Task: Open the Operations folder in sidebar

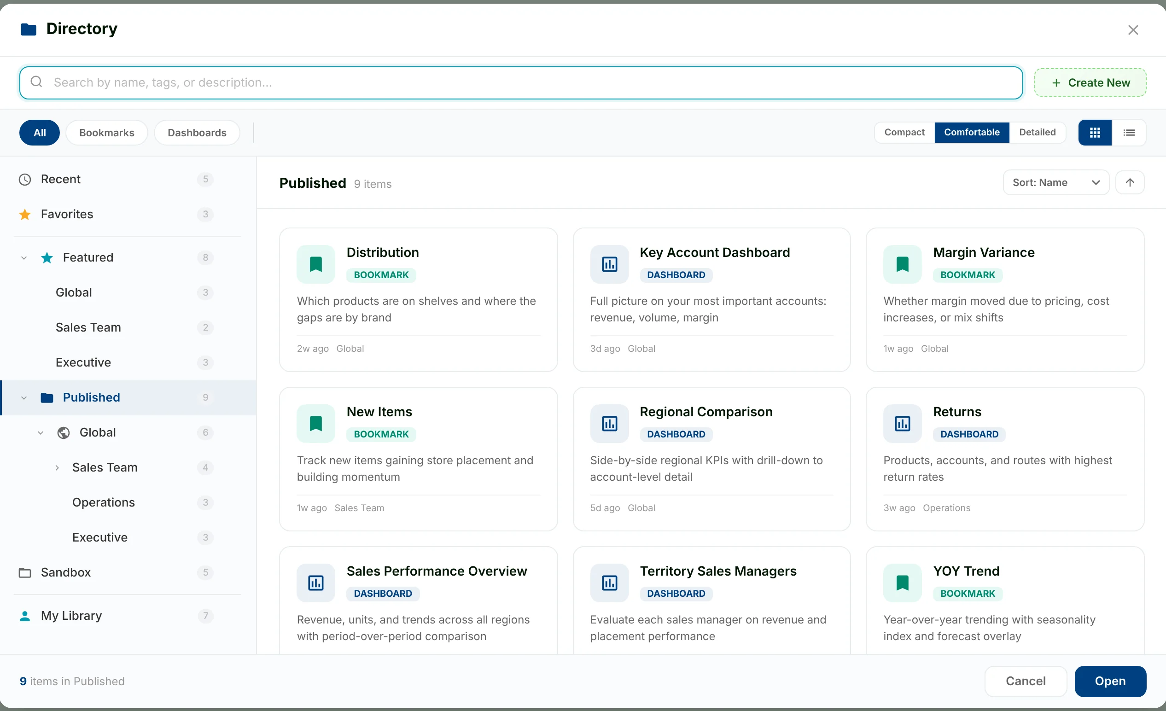Action: point(128,502)
